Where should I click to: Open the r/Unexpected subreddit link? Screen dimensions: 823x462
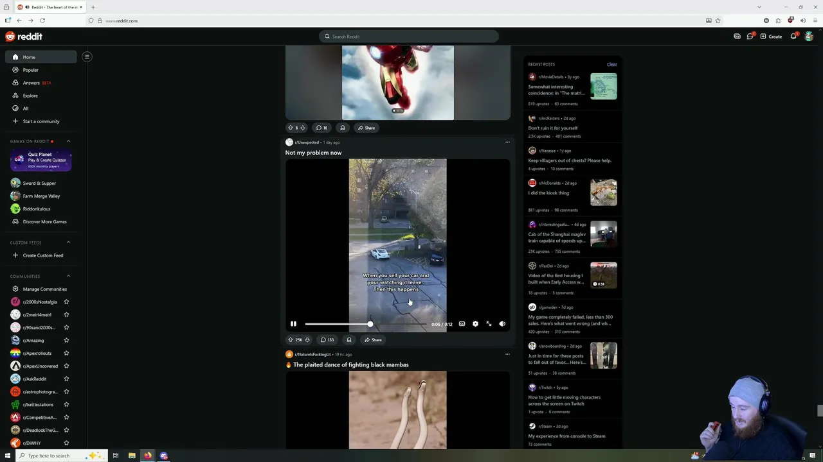point(307,142)
